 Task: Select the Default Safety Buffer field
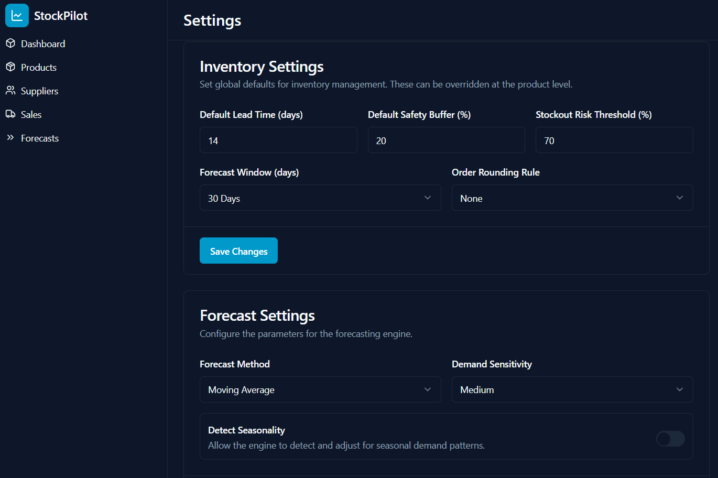click(x=446, y=140)
